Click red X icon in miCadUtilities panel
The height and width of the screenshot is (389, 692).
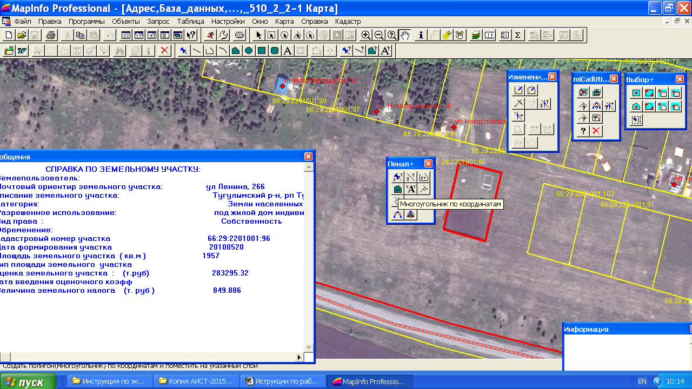click(x=596, y=131)
